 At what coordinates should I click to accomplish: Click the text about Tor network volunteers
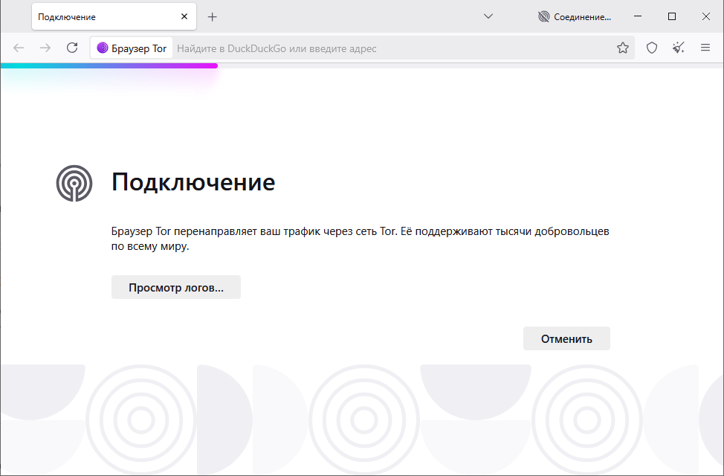click(x=361, y=239)
